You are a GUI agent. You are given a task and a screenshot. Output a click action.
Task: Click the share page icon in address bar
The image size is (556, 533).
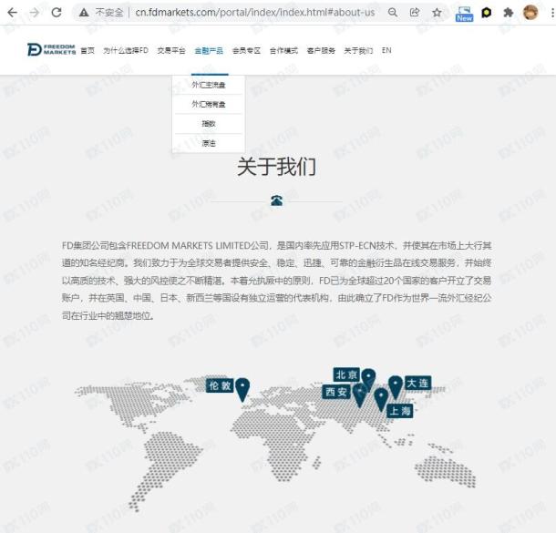pos(415,13)
